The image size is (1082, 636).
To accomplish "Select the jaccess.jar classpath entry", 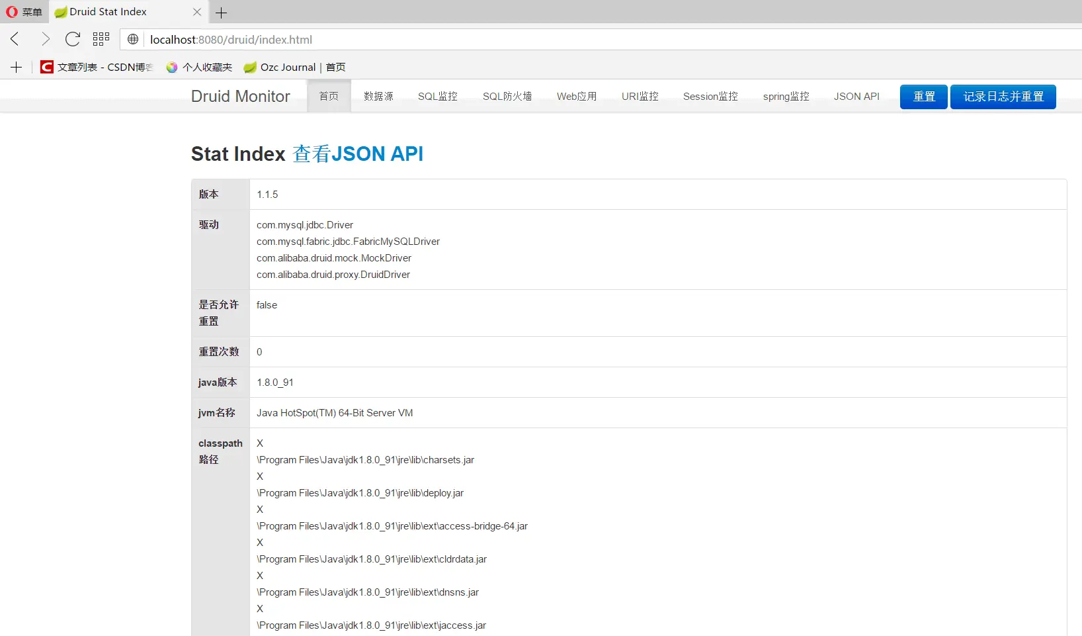I will (372, 625).
